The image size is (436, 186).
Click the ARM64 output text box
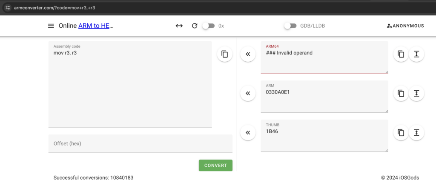point(324,57)
